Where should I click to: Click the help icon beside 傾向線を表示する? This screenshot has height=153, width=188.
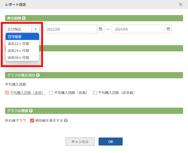point(66,120)
